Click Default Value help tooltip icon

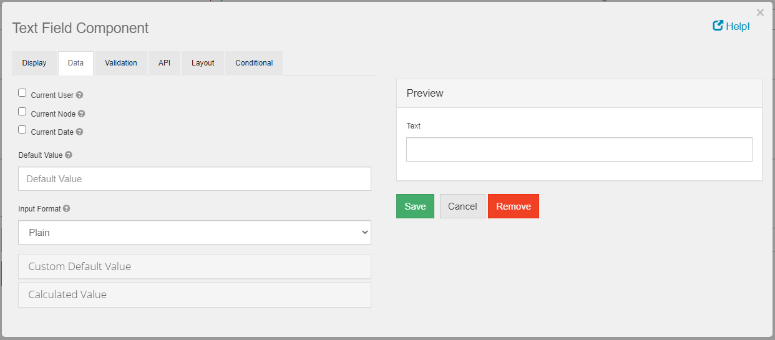coord(69,155)
